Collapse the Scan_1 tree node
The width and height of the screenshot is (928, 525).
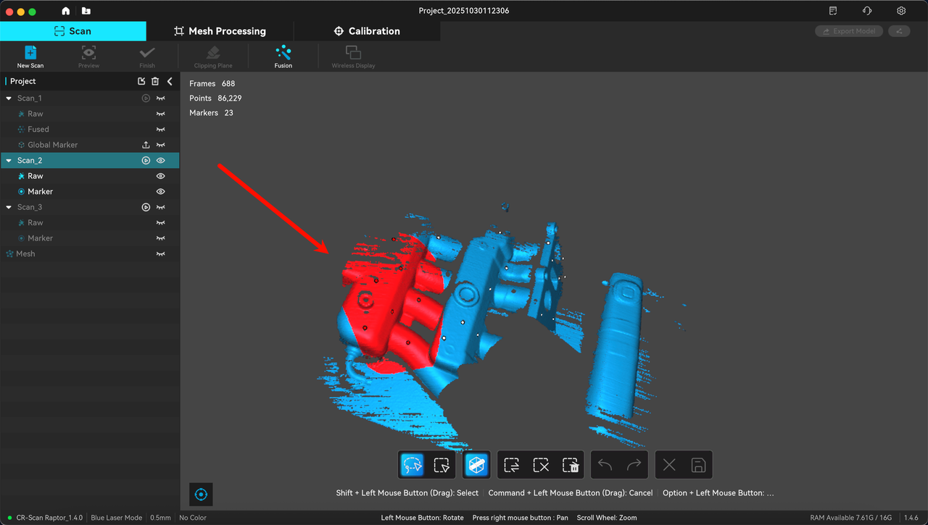[9, 98]
